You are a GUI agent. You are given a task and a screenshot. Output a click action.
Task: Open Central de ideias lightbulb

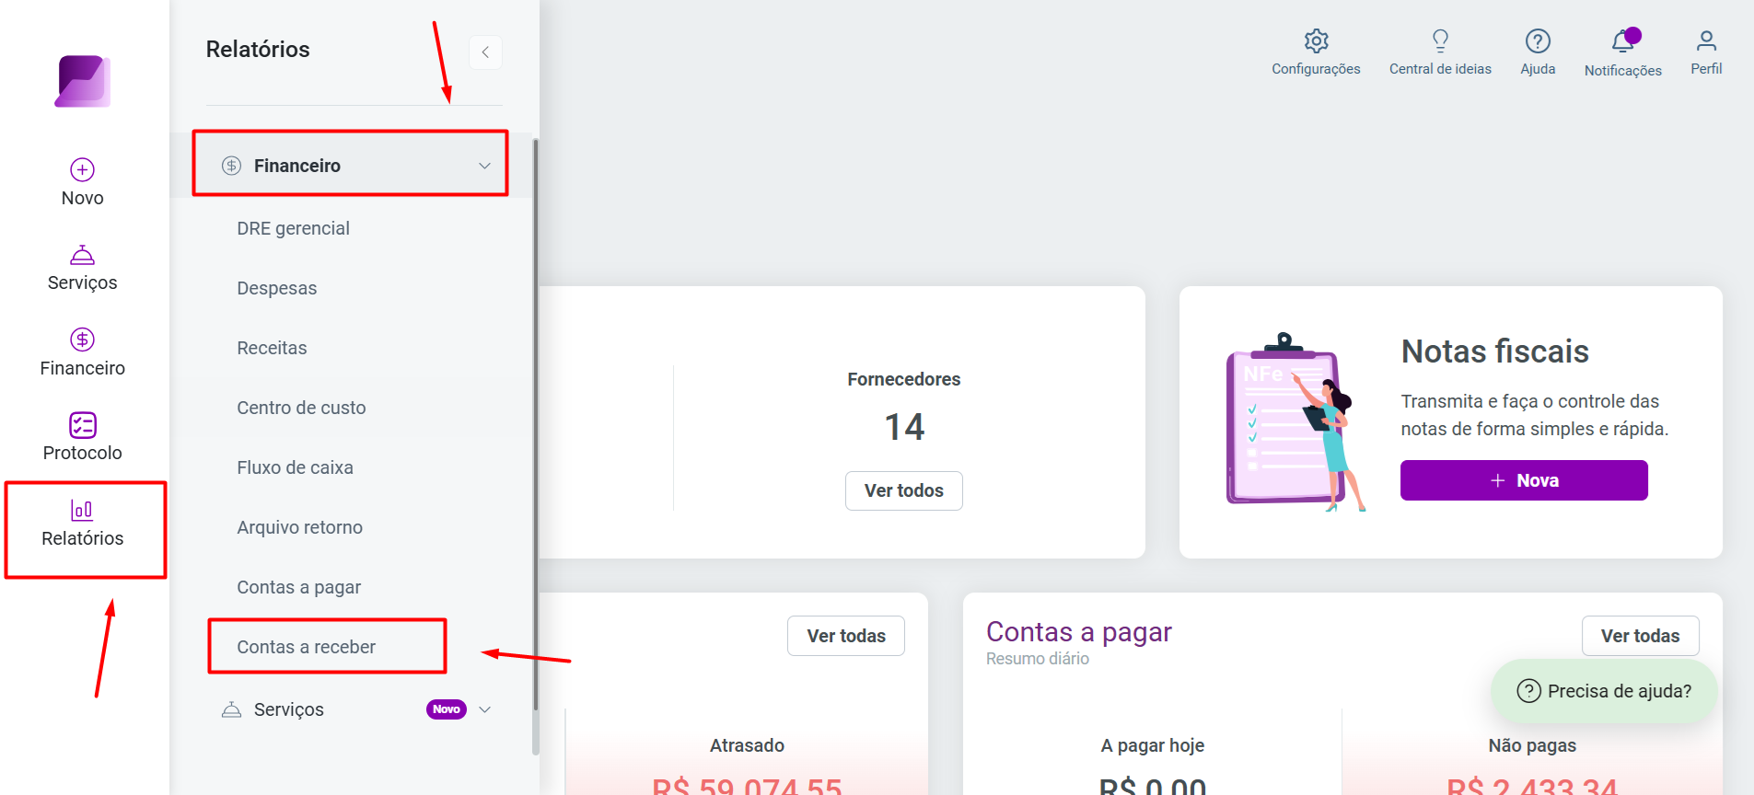click(1440, 40)
